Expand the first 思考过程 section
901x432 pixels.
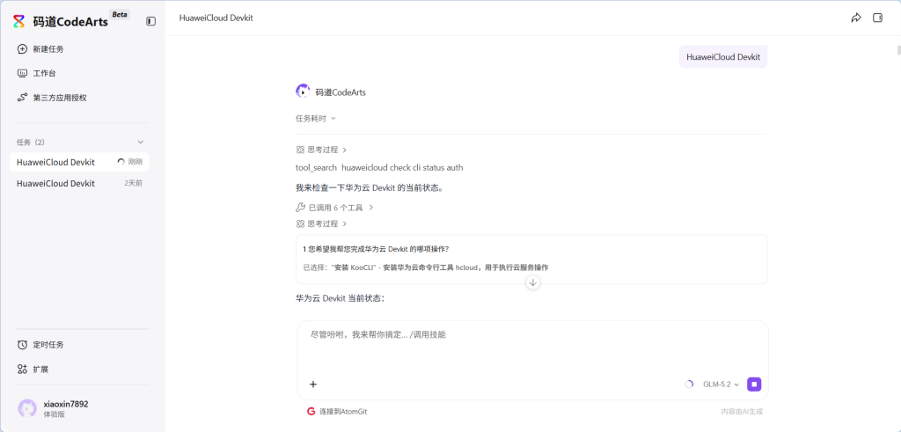point(322,150)
